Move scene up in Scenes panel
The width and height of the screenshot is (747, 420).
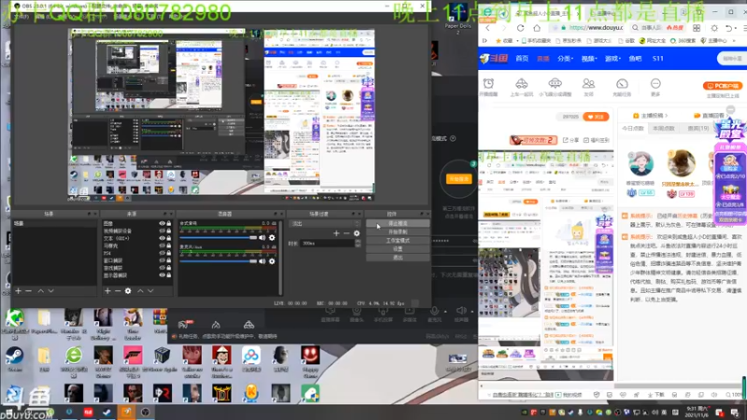[40, 291]
